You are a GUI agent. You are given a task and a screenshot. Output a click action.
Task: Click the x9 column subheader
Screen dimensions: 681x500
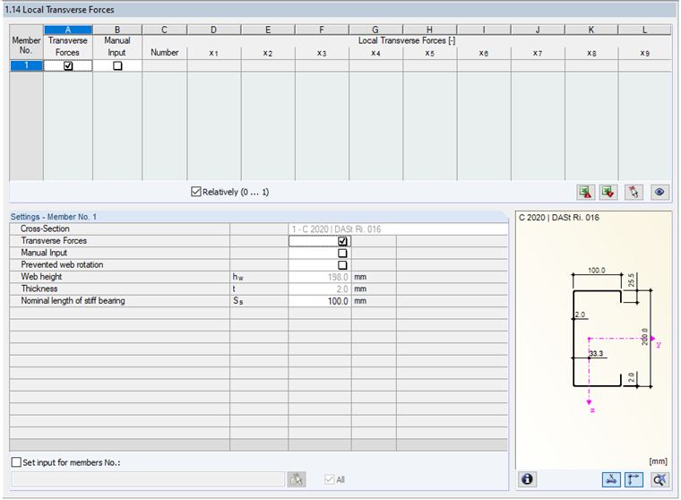[x=644, y=53]
